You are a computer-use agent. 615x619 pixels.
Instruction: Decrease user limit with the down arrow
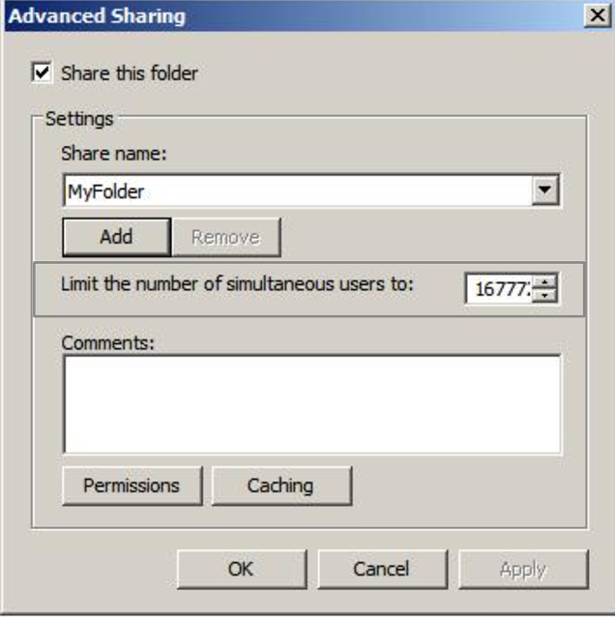coord(546,295)
